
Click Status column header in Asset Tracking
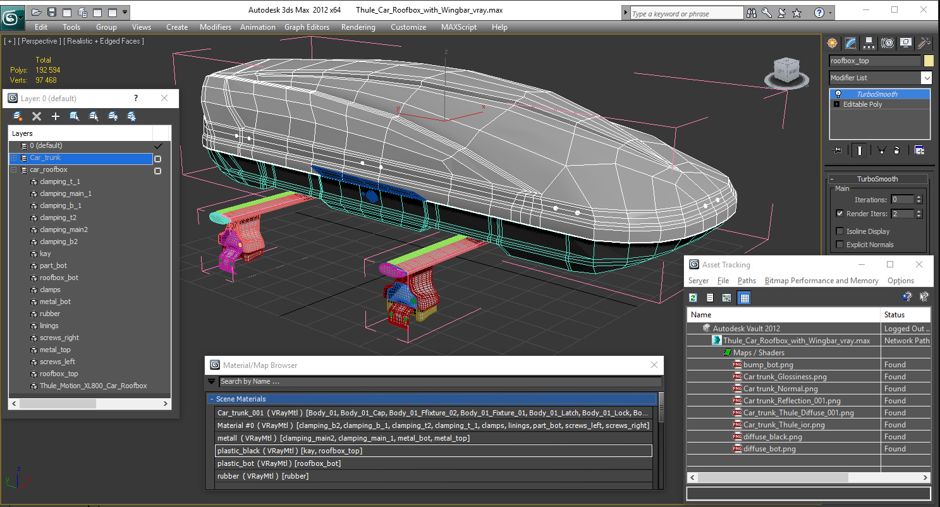click(x=905, y=314)
